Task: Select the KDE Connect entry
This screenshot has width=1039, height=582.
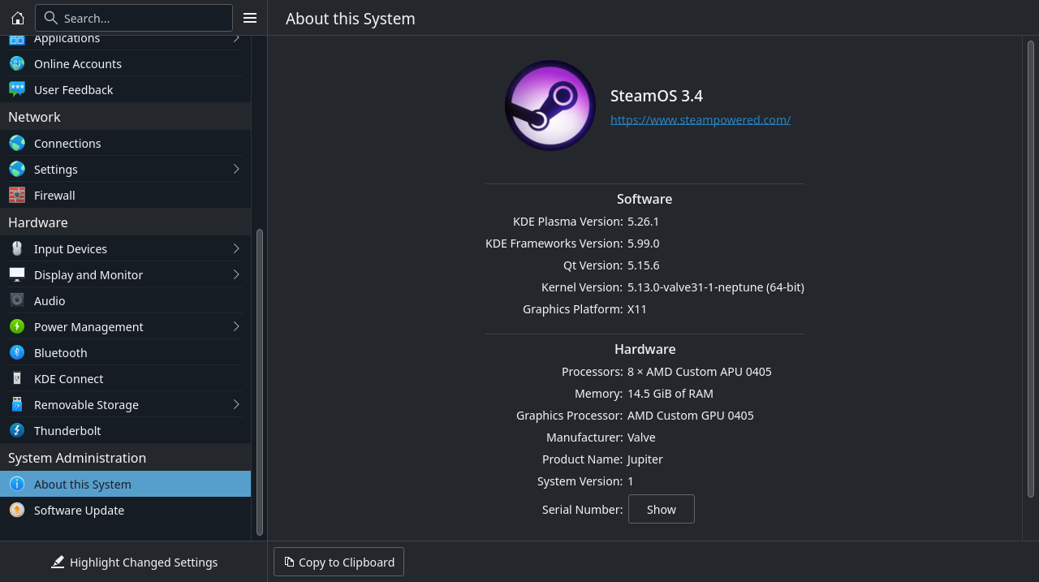Action: 125,378
